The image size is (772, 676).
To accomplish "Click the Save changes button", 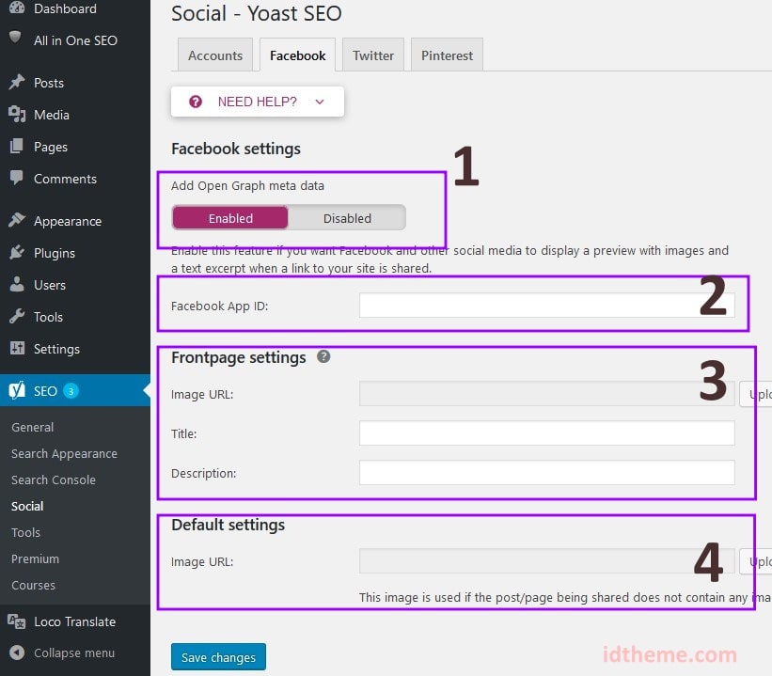I will tap(218, 657).
